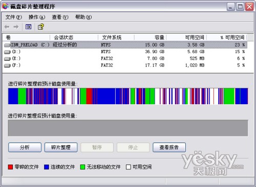Open the 查看(V) menu
The width and height of the screenshot is (256, 187).
60,17
